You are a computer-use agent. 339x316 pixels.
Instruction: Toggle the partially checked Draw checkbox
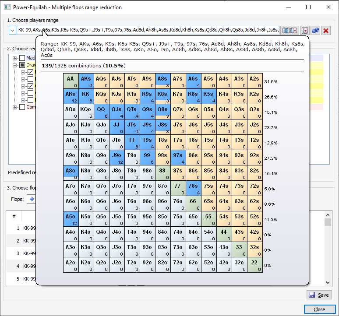point(22,65)
